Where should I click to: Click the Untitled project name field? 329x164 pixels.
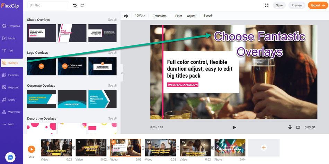(x=48, y=6)
